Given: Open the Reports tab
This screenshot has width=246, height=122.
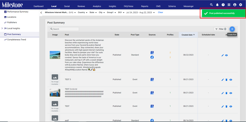Looking at the screenshot, I should click(145, 6).
